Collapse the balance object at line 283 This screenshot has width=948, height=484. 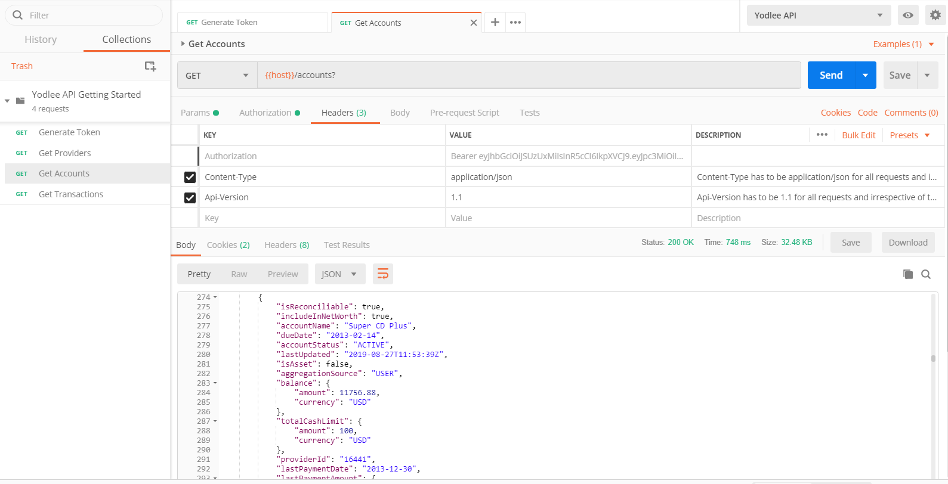215,383
